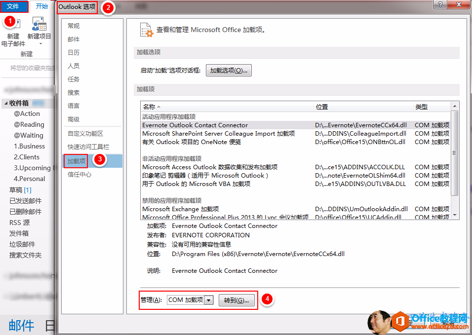Open the @Reading folder
Viewport: 472px width, 335px height.
(29, 124)
